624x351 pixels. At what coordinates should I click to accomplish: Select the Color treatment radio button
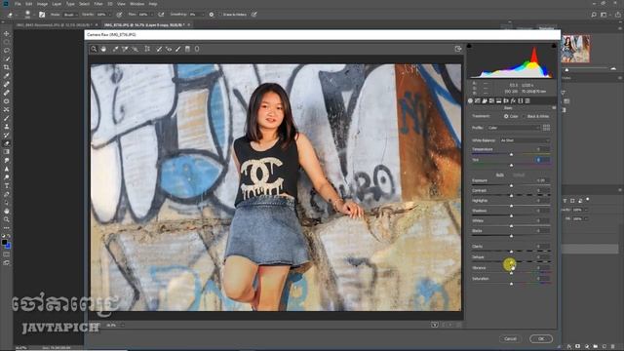click(506, 117)
